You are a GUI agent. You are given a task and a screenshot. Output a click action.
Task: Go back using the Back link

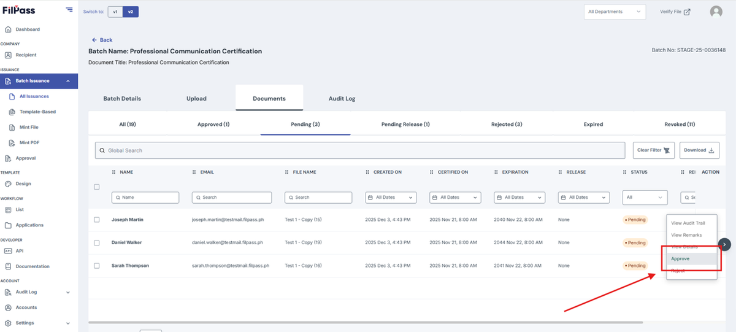(x=102, y=40)
